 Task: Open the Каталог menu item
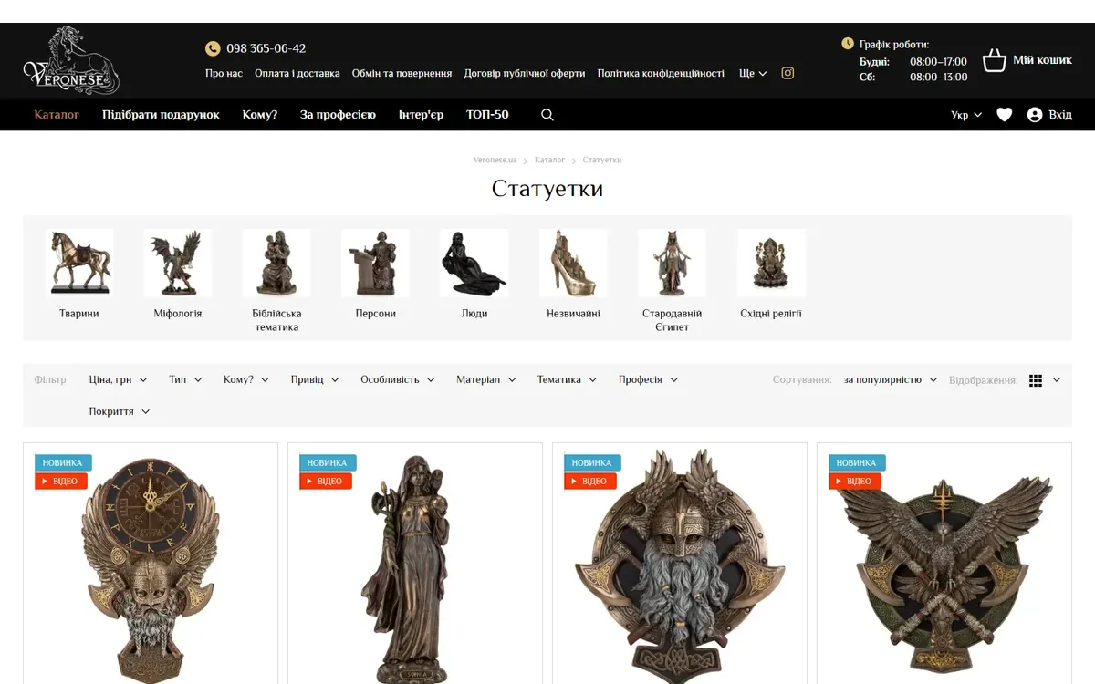point(57,115)
